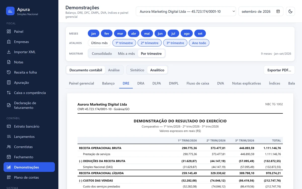Viewport: 302px width, 189px height.
Task: Toggle the jul month chip
Action: coord(173,34)
